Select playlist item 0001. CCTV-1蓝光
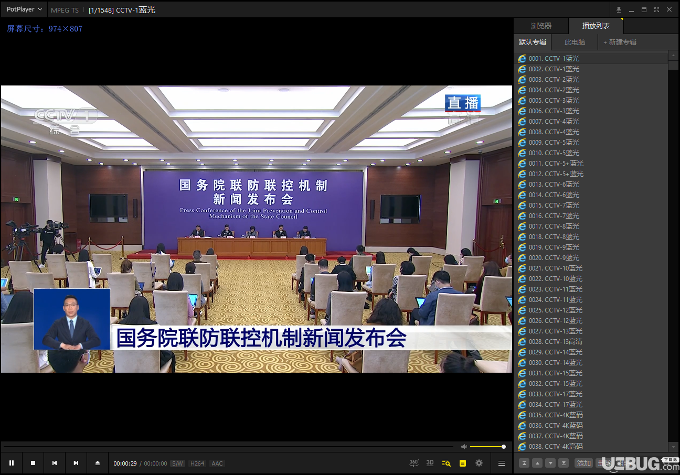 point(591,59)
